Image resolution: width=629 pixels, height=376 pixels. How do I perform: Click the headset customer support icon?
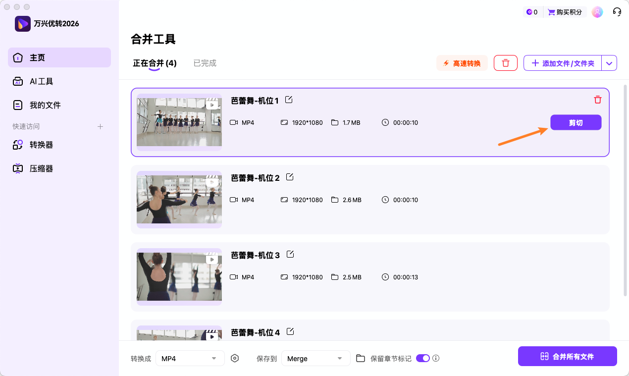pyautogui.click(x=617, y=11)
